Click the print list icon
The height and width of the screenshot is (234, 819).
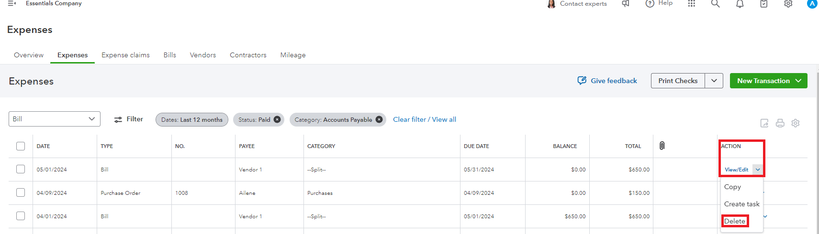point(780,123)
